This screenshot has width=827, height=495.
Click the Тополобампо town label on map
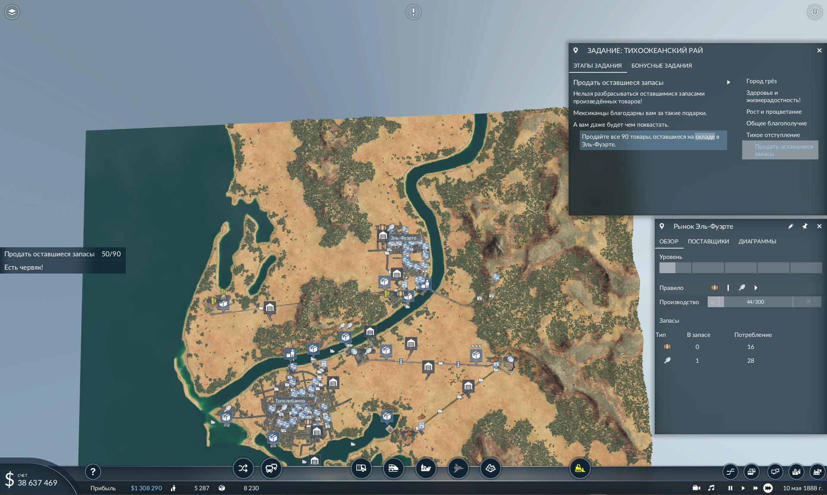point(290,401)
